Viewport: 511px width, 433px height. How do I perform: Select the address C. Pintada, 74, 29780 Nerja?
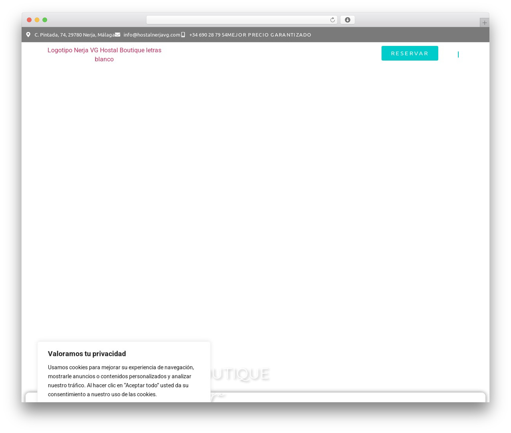(x=75, y=35)
